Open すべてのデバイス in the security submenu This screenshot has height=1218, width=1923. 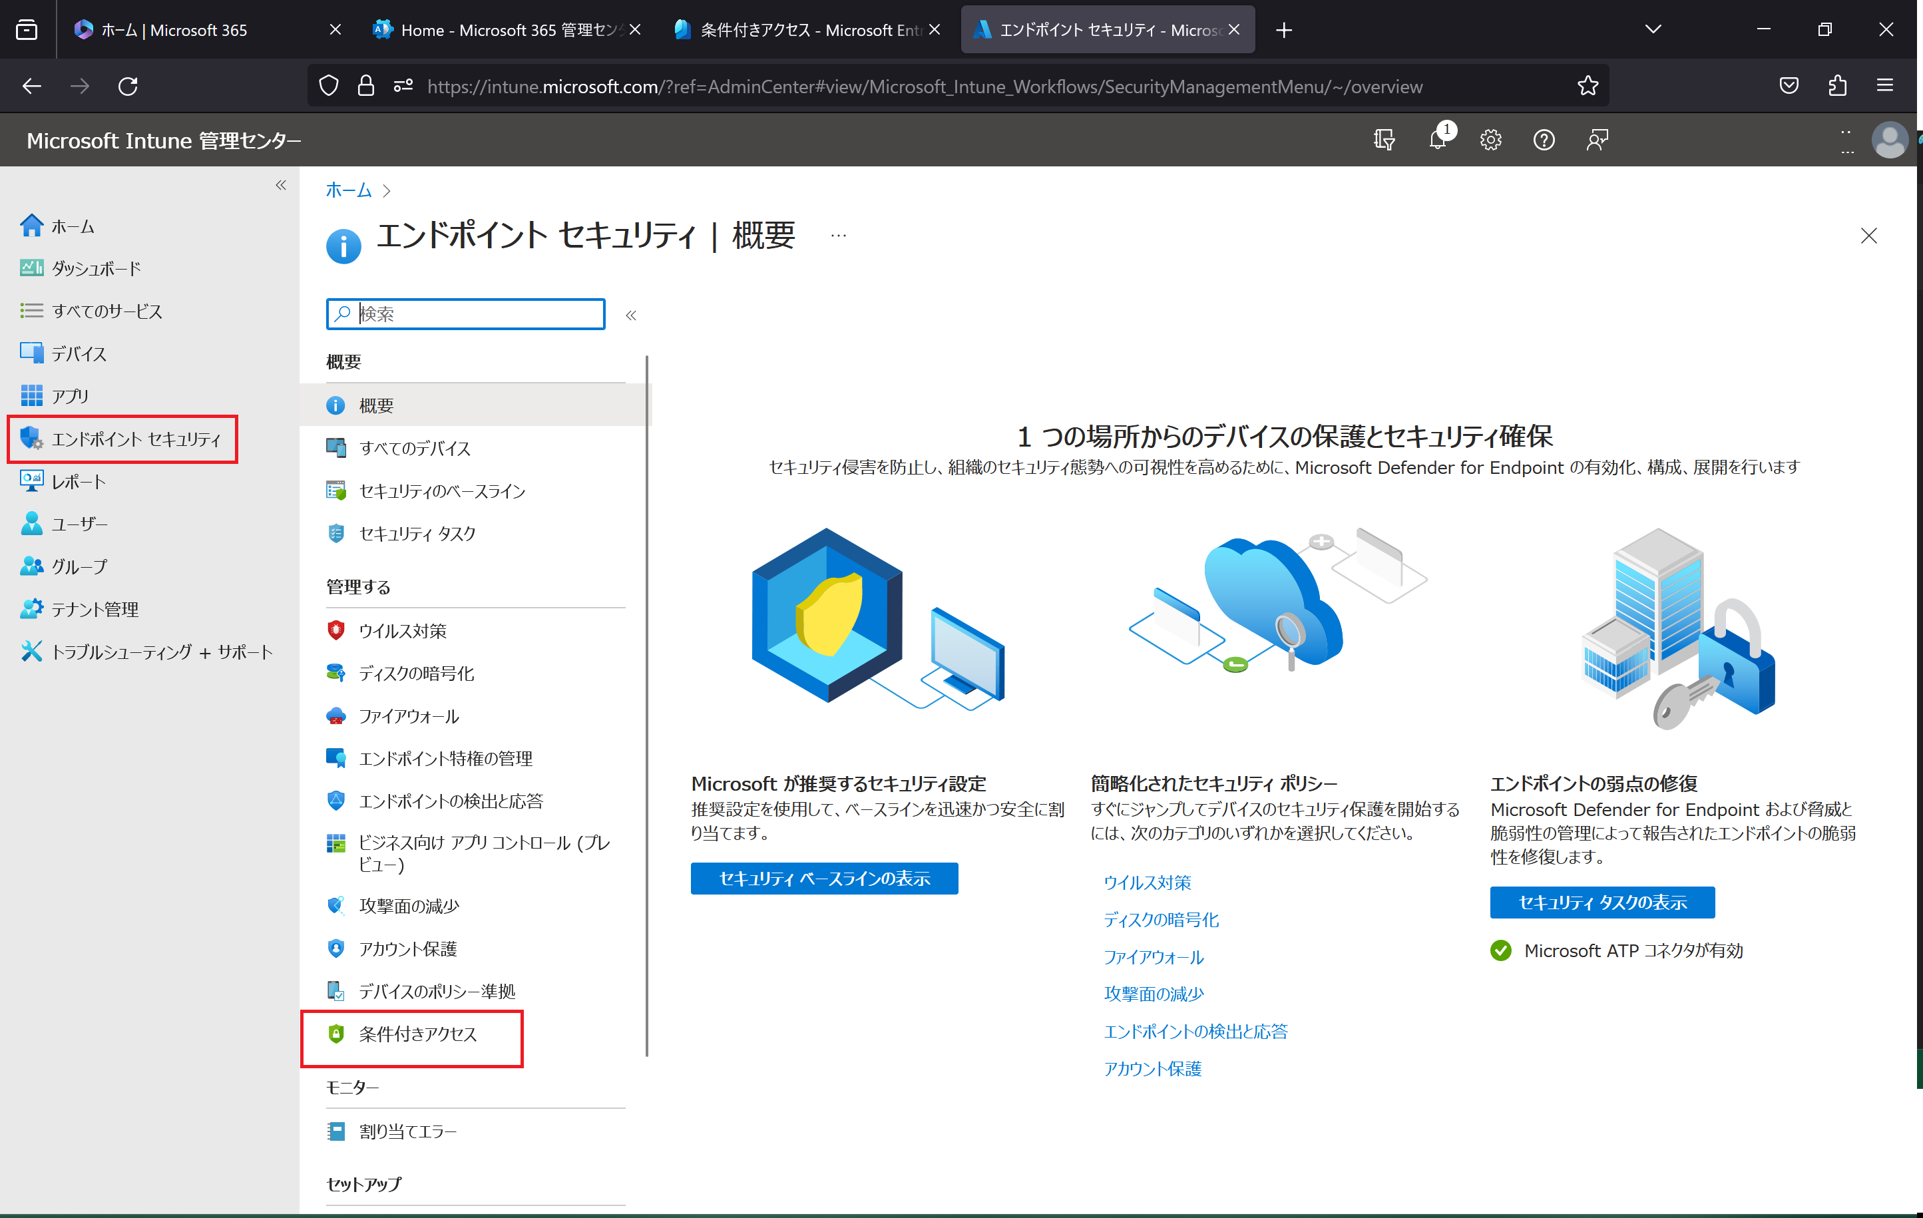pos(397,448)
